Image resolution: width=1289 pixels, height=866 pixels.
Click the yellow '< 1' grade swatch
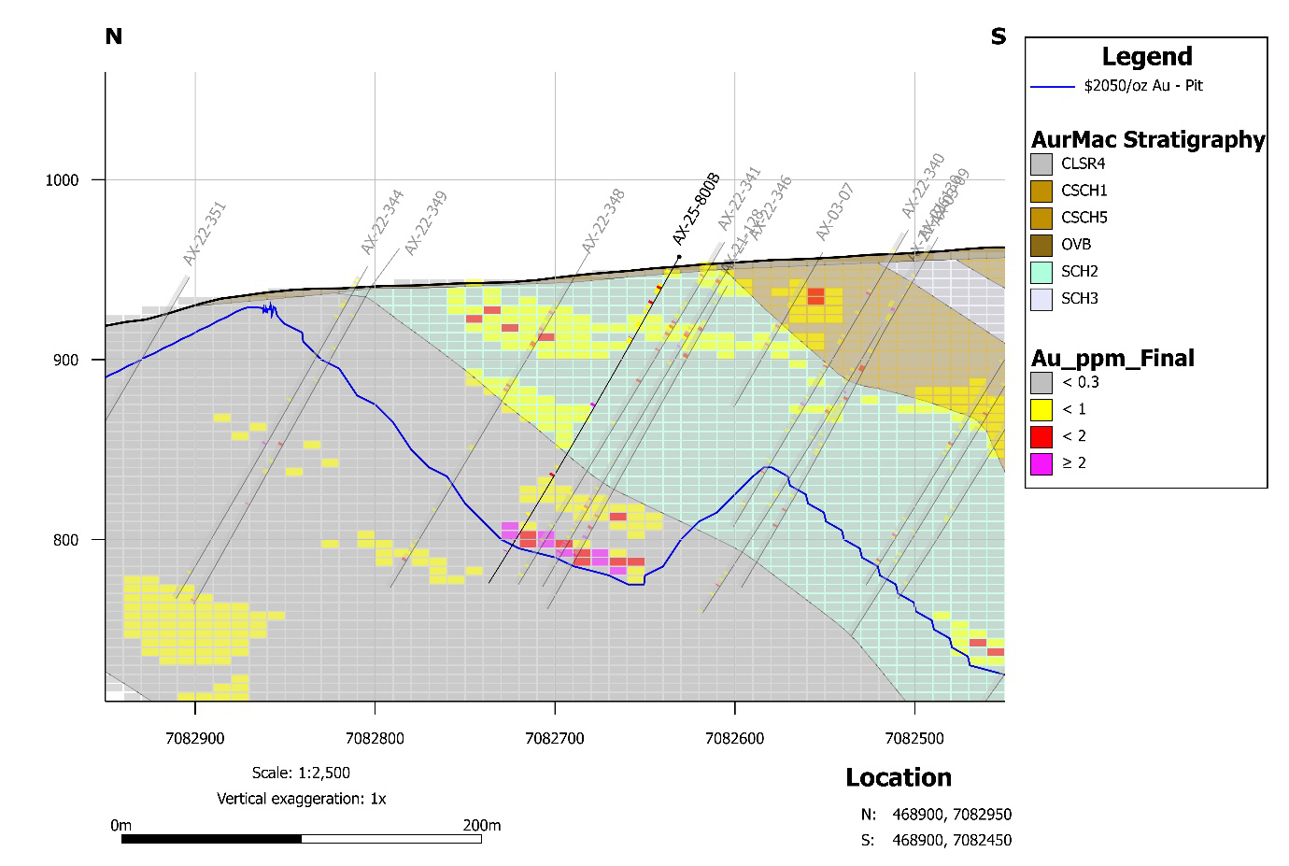tap(1041, 409)
